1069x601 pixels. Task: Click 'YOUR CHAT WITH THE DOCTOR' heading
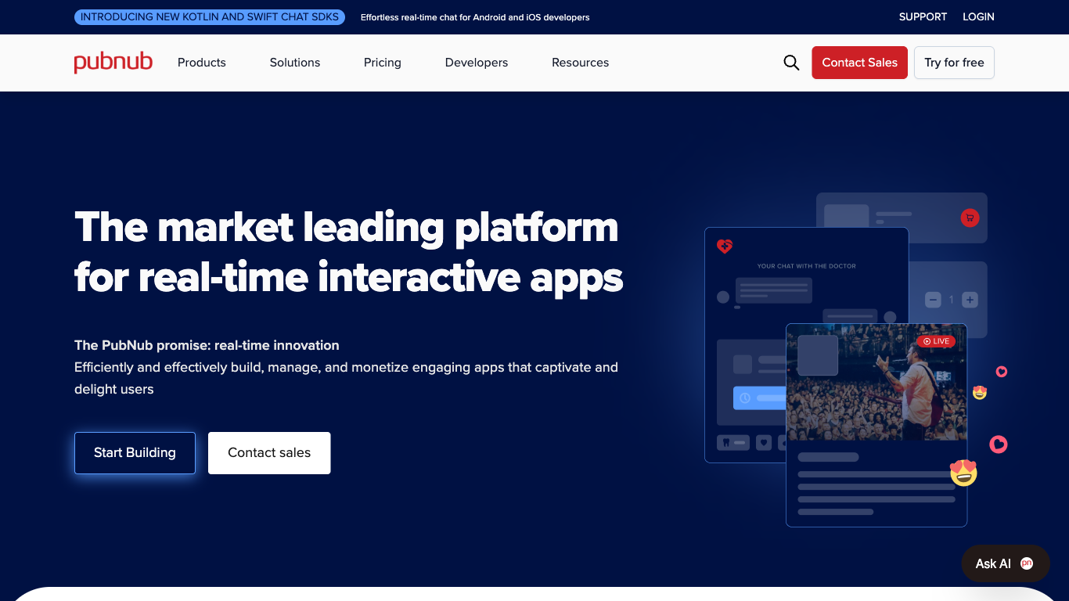click(x=806, y=266)
